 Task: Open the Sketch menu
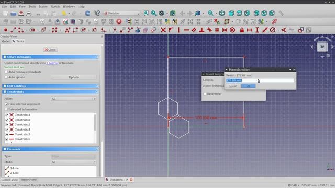pos(55,7)
